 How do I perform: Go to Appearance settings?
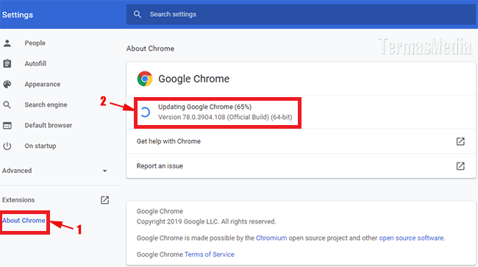pyautogui.click(x=43, y=85)
